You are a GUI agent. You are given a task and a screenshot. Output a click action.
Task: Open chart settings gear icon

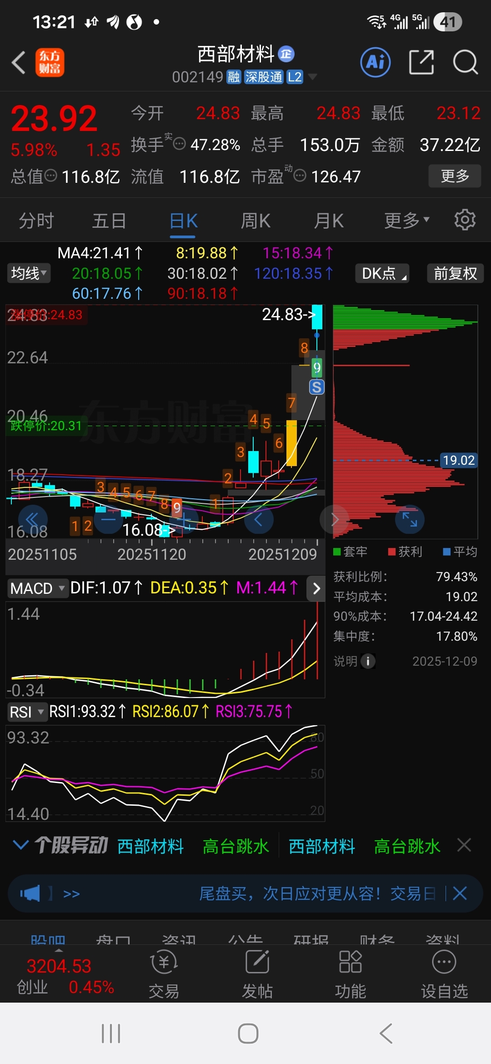click(x=465, y=220)
